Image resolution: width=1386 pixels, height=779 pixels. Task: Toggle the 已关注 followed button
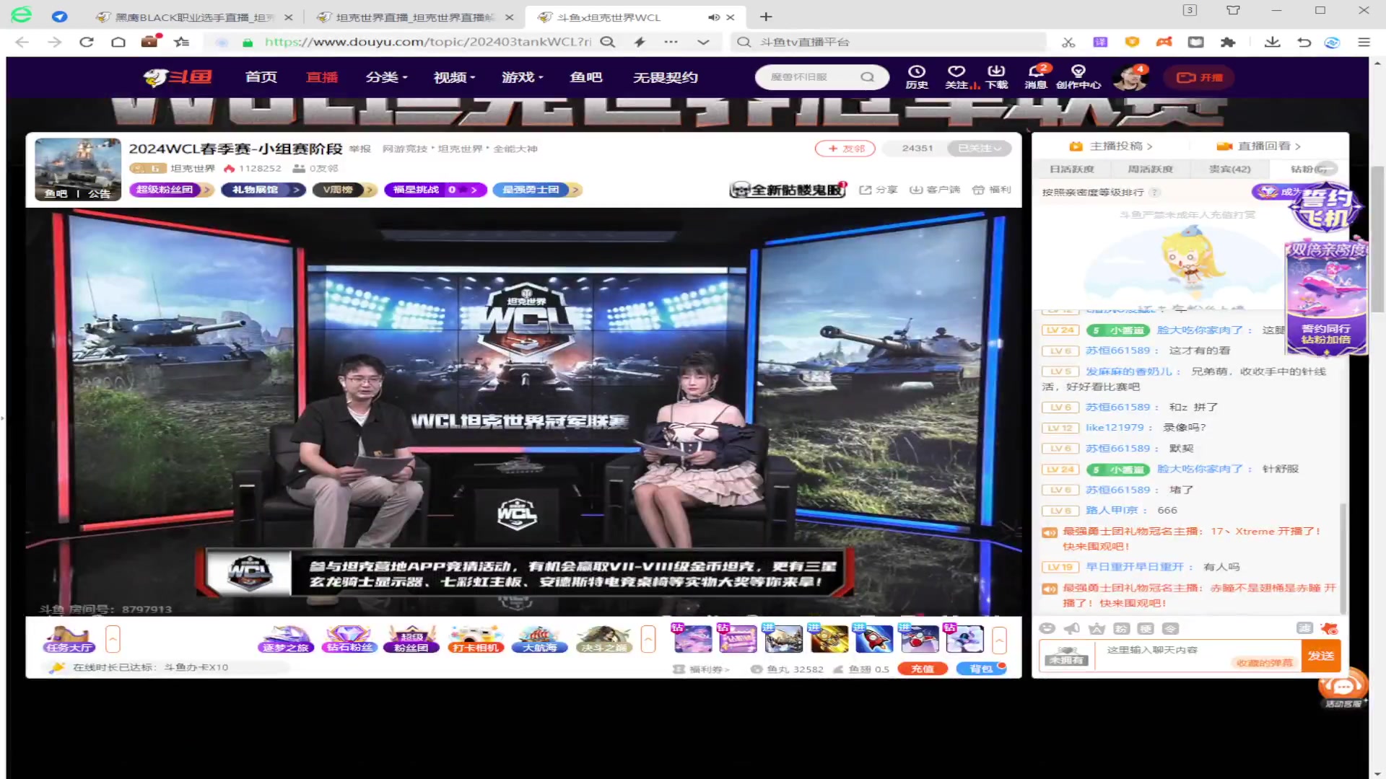pos(979,148)
